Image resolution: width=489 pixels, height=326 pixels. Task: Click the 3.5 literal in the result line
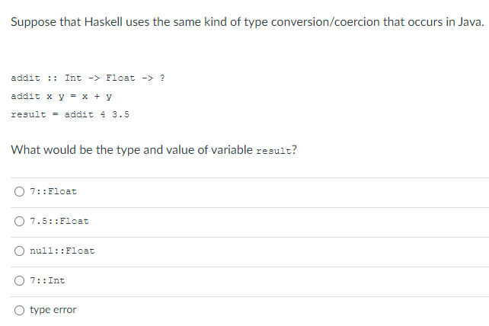tap(120, 114)
